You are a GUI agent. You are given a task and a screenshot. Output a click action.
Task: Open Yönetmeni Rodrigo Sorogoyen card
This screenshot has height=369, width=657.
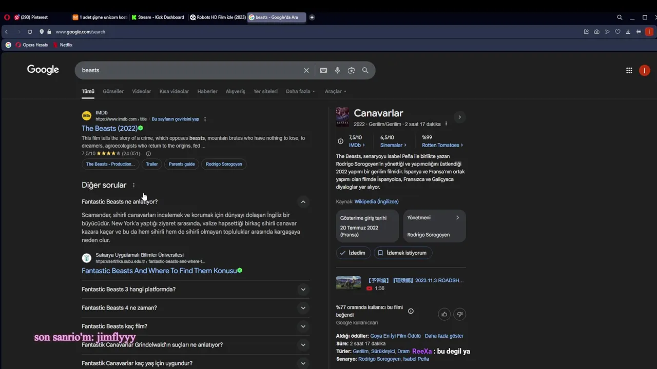(434, 226)
